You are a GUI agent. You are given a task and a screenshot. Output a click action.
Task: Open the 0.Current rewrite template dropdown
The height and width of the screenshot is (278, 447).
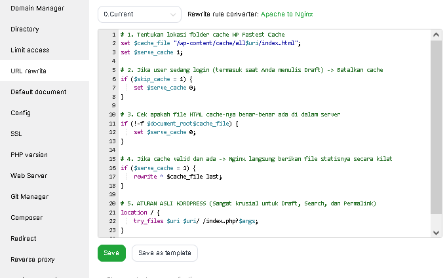pyautogui.click(x=140, y=14)
